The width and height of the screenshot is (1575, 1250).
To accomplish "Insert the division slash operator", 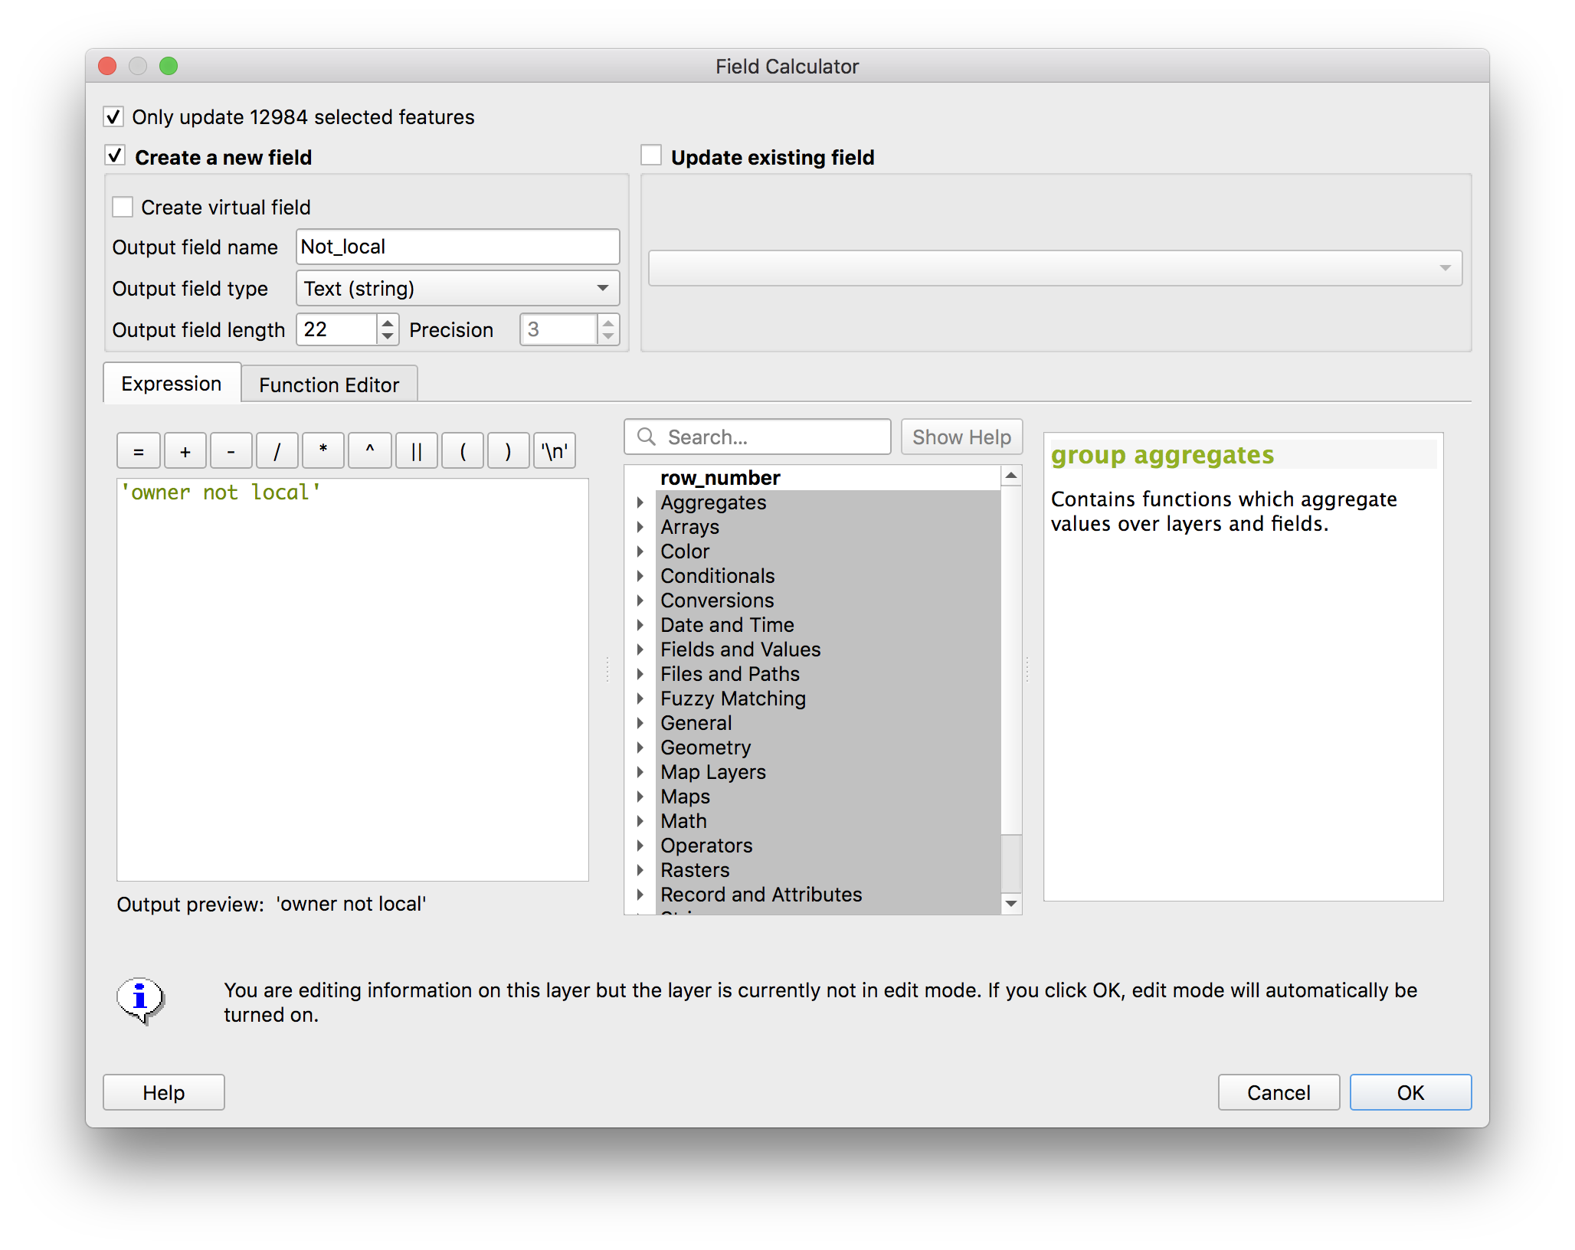I will (x=277, y=451).
